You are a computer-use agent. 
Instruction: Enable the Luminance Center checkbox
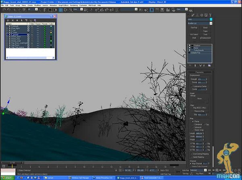click(192, 86)
